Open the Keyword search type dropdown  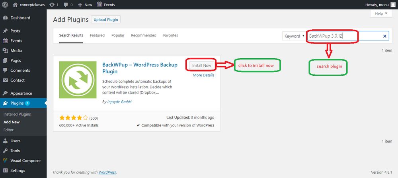(294, 36)
